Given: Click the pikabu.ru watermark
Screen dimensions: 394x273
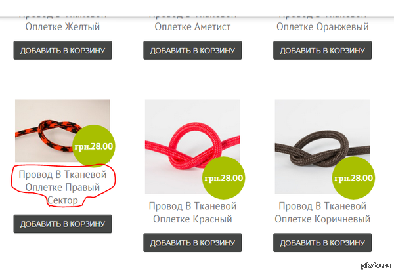Looking at the screenshot, I should click(x=376, y=266).
